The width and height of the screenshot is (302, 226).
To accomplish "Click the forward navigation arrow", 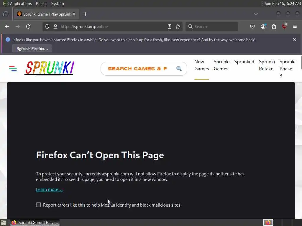I will (18, 26).
